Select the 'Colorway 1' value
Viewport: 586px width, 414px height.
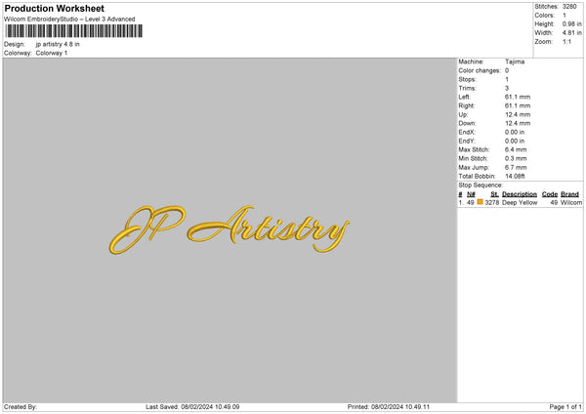point(52,53)
